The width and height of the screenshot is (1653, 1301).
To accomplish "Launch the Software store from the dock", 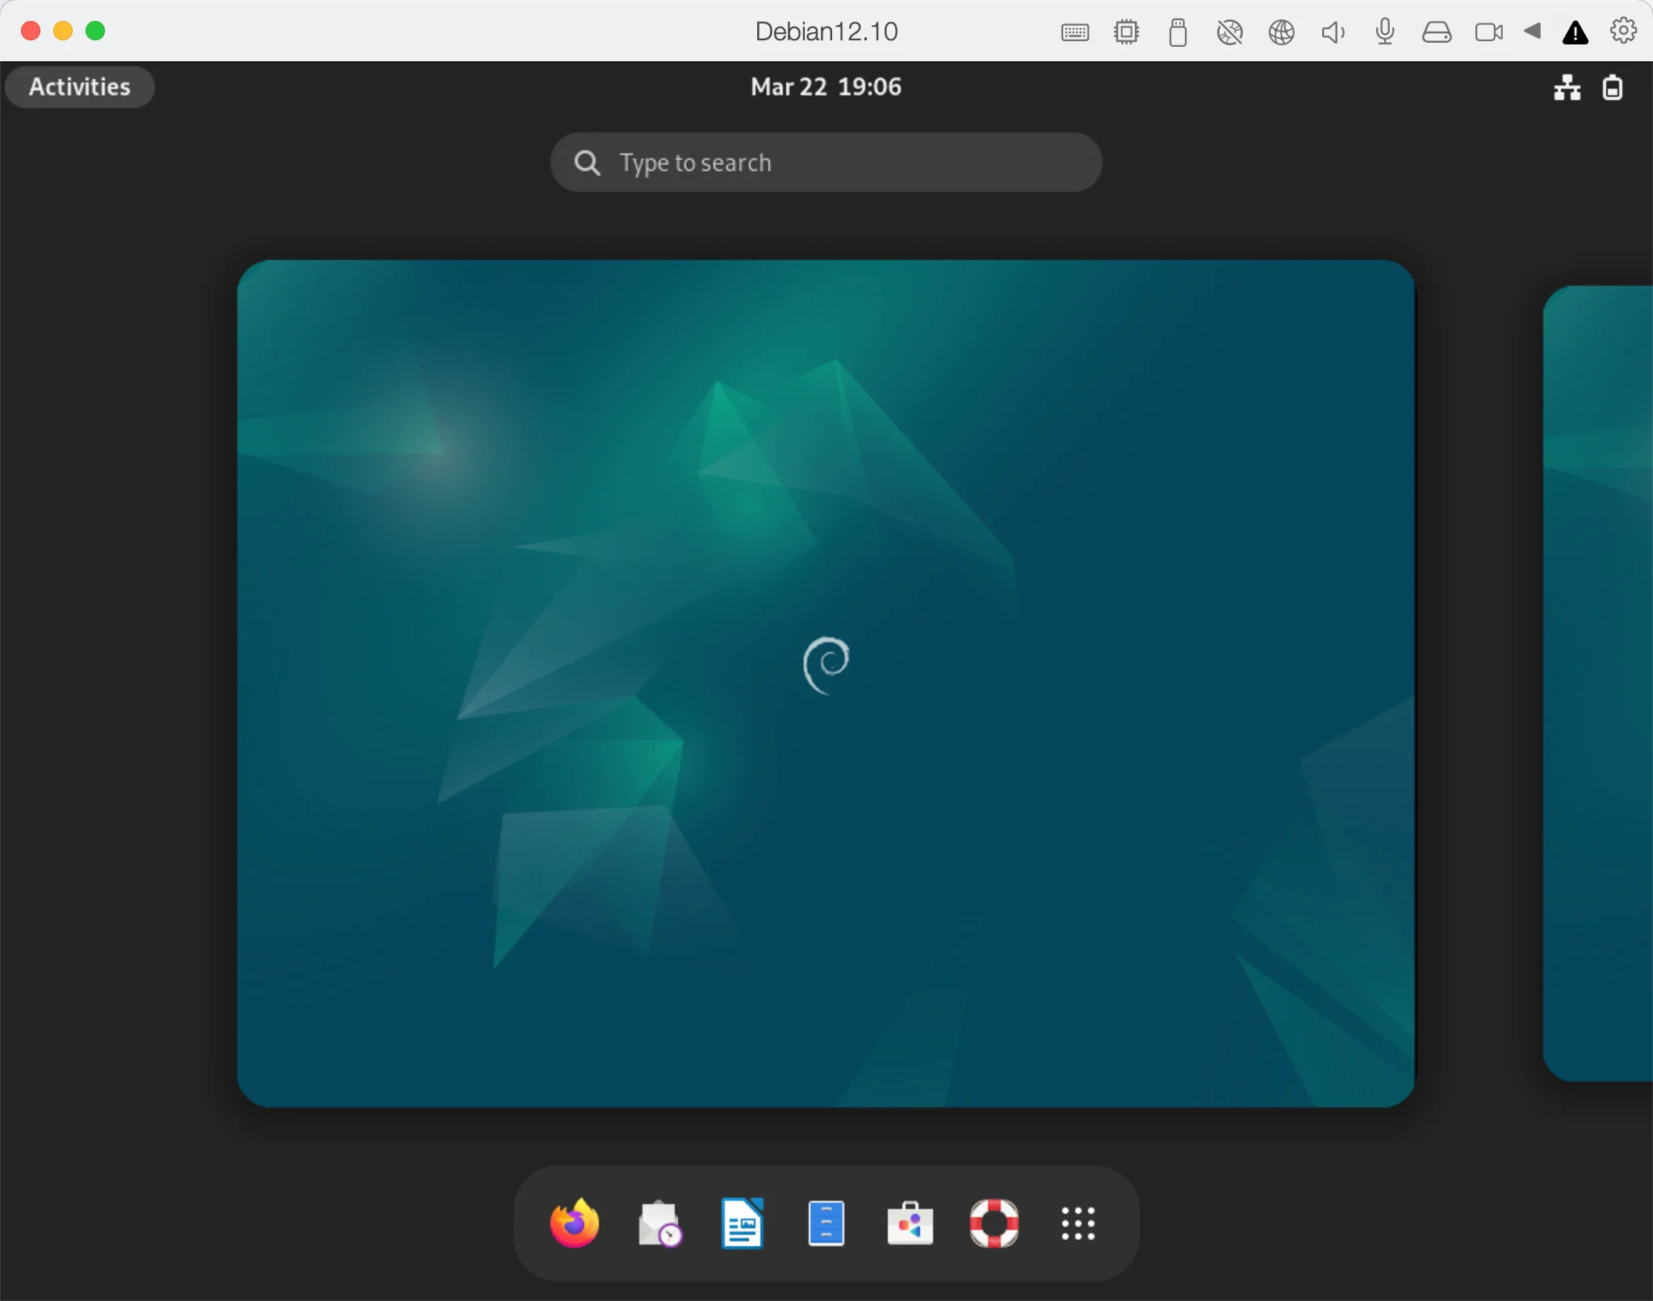I will click(910, 1224).
